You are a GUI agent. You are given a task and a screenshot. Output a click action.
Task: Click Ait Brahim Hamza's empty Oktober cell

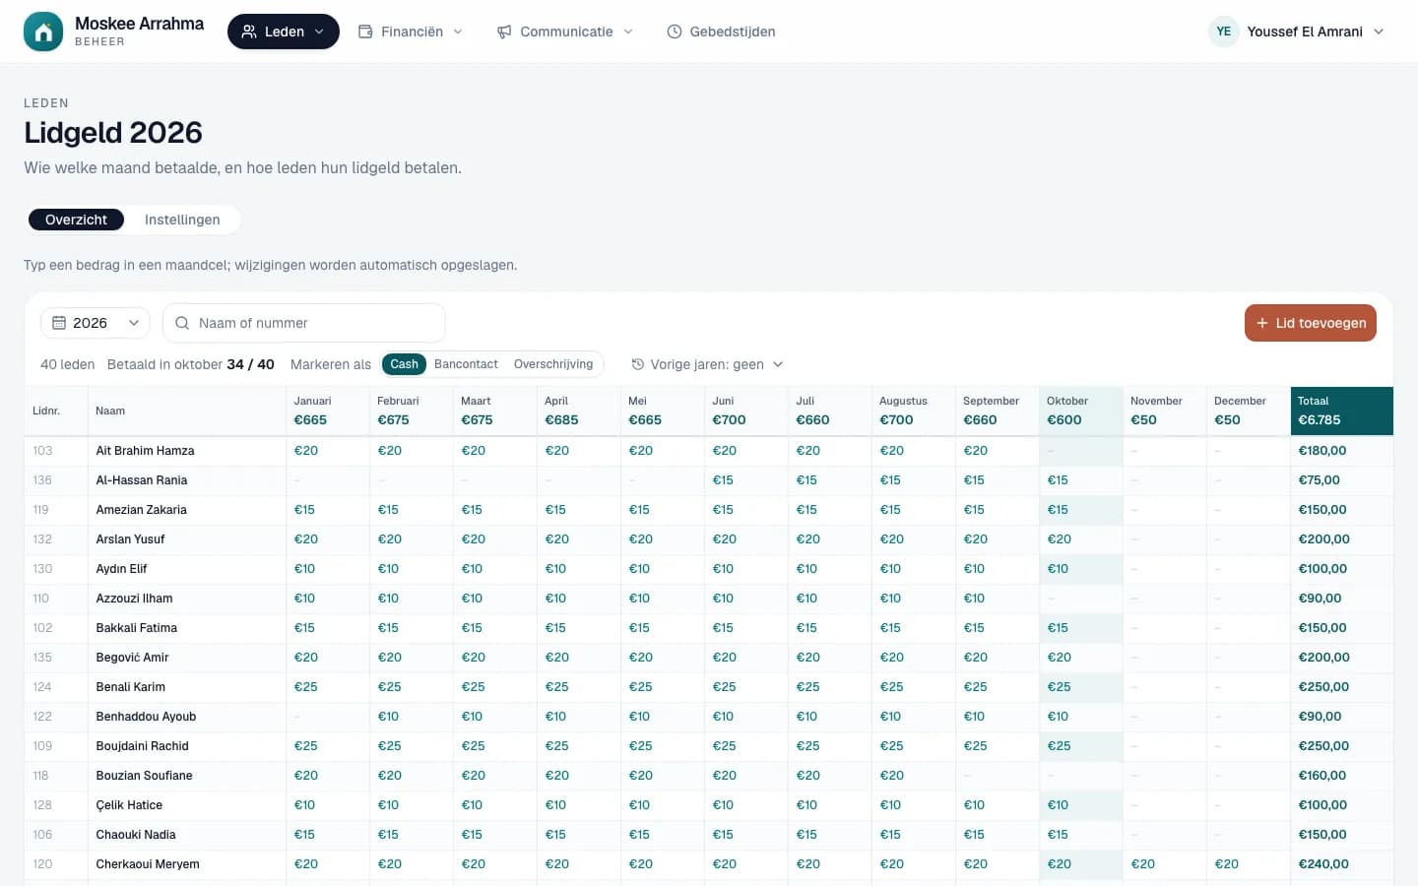click(1080, 451)
